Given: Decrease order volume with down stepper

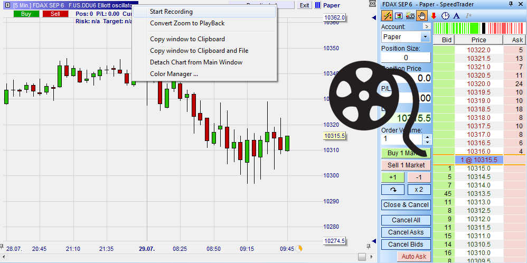Looking at the screenshot, I should pyautogui.click(x=427, y=142).
